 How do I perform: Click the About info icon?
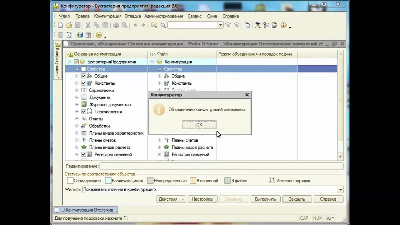pos(283,25)
